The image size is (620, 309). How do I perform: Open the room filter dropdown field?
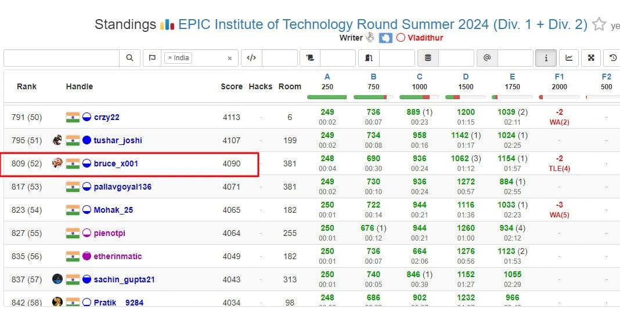point(396,58)
